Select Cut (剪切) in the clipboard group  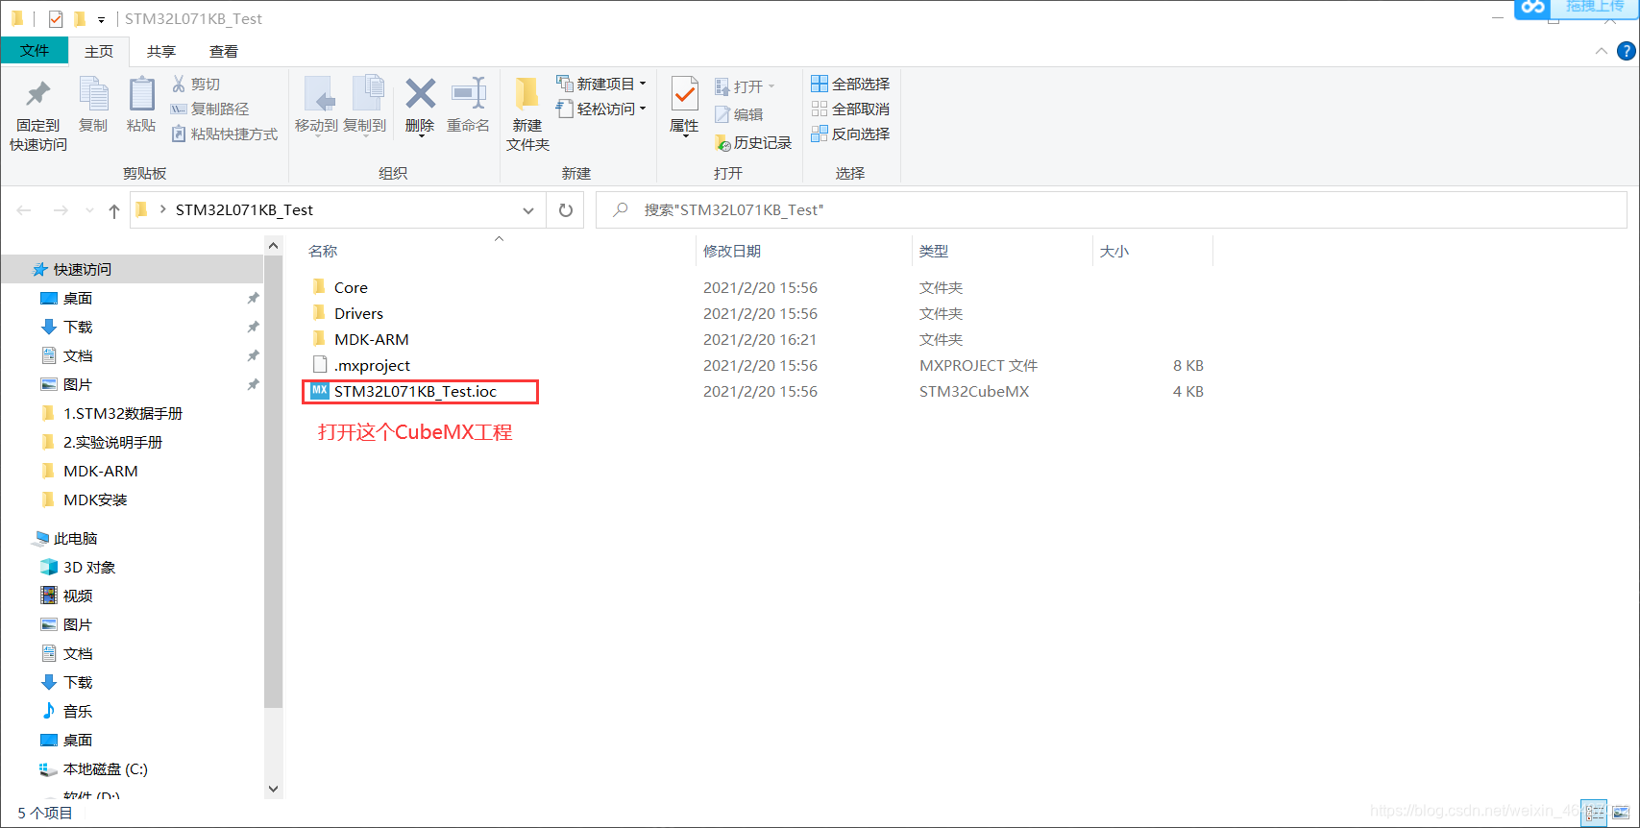tap(196, 85)
